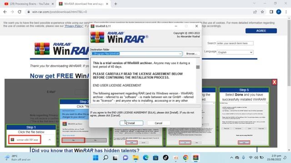Open the Chrome profile avatar

coord(279,12)
